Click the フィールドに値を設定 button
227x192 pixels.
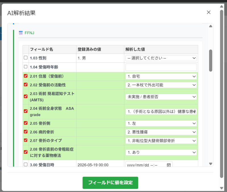click(110, 183)
